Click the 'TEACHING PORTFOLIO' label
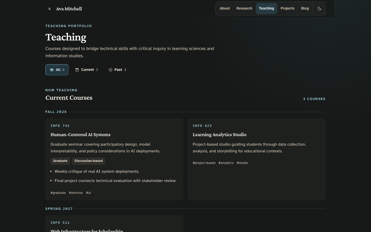371x232 pixels. 69,26
